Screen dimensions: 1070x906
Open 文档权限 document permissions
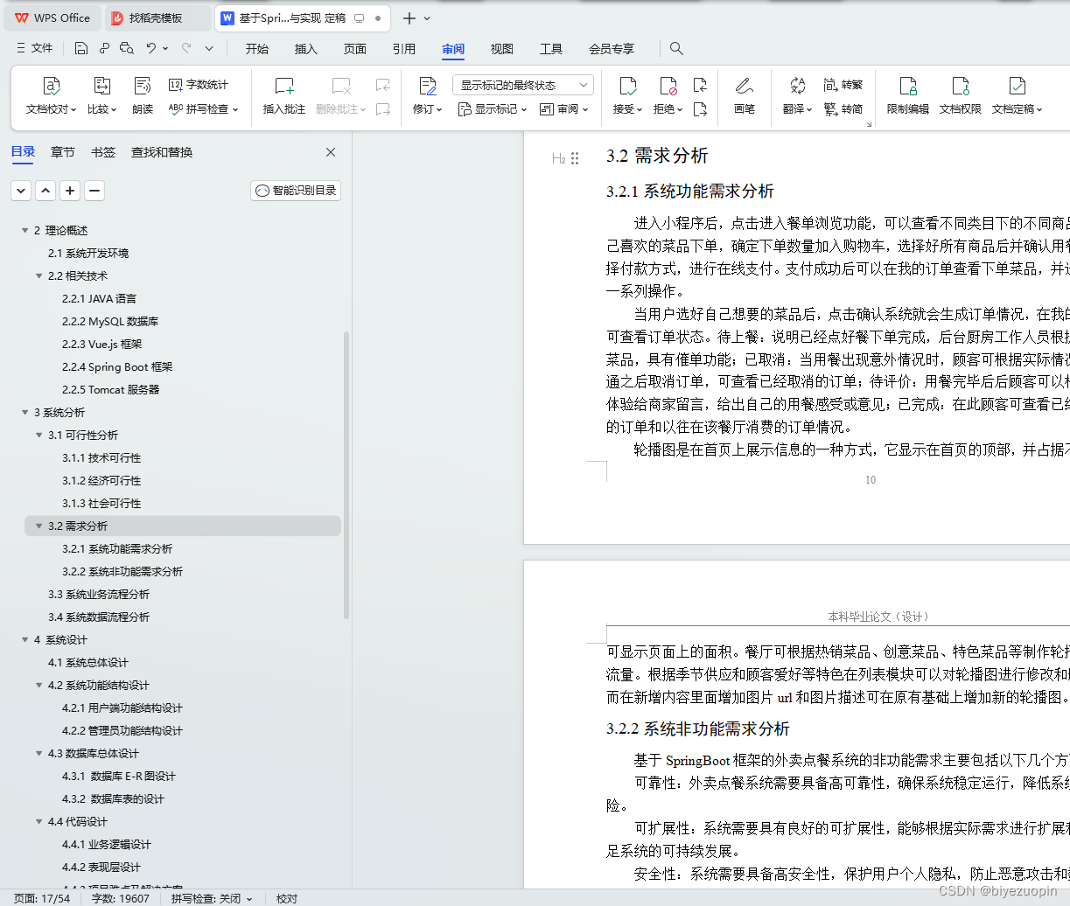(x=961, y=96)
